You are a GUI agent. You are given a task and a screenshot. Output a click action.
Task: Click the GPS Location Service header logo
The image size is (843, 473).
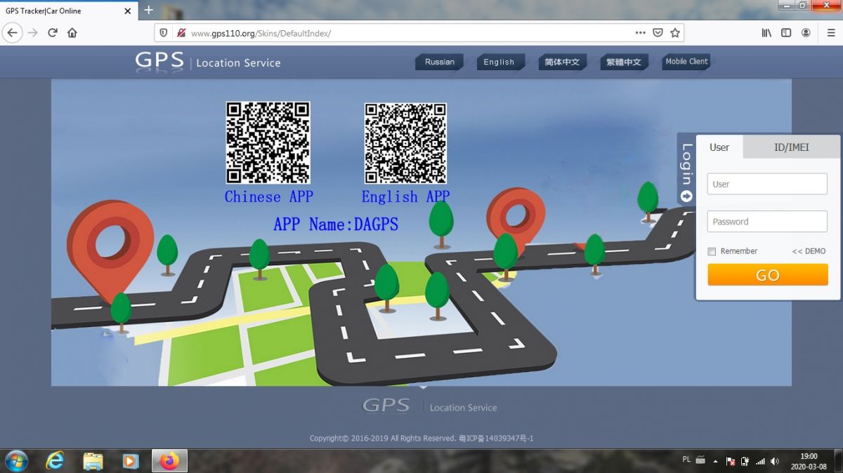click(208, 62)
